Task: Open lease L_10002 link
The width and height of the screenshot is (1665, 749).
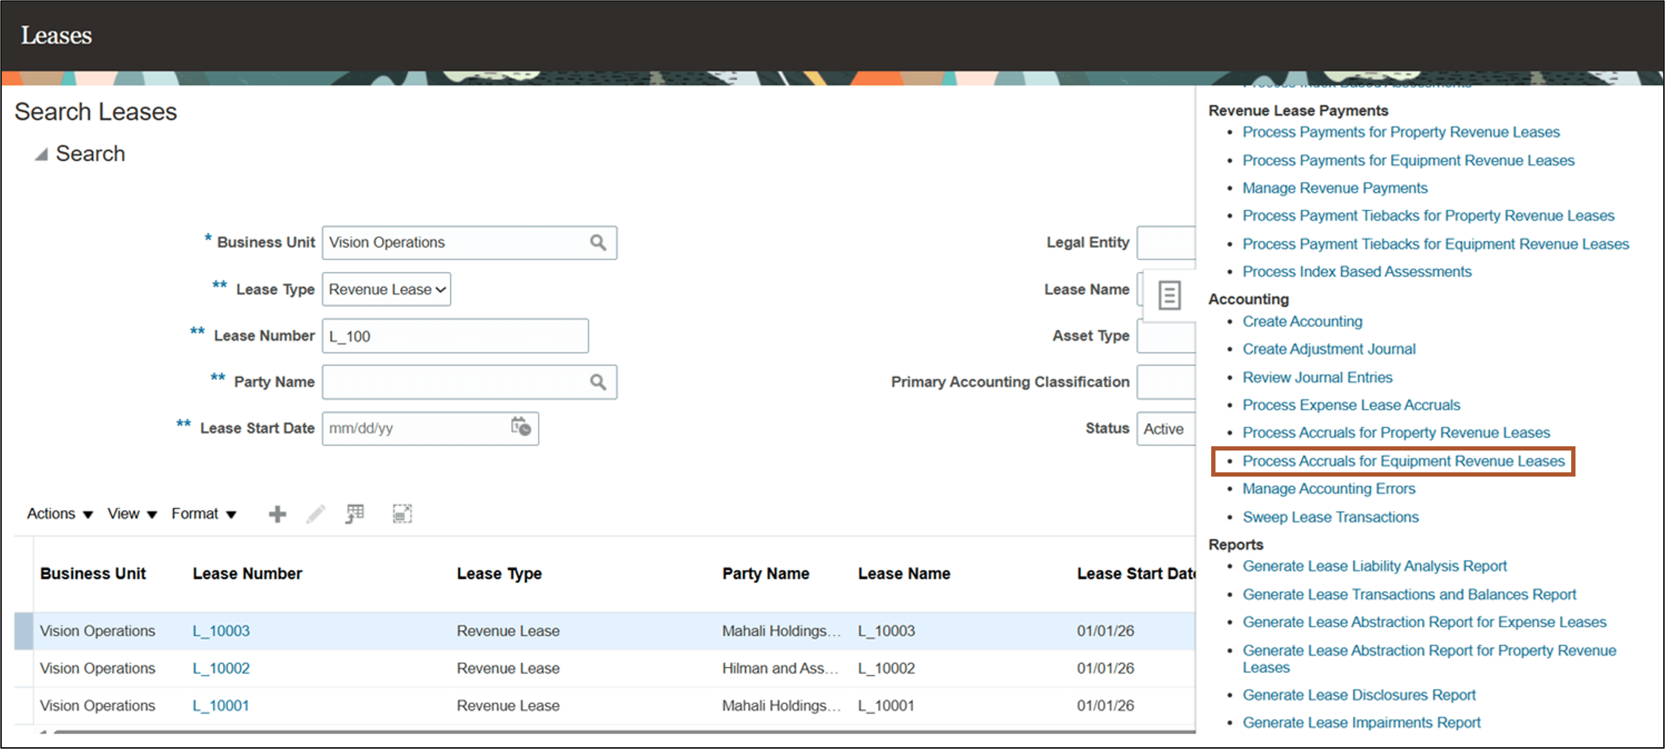Action: (x=221, y=668)
